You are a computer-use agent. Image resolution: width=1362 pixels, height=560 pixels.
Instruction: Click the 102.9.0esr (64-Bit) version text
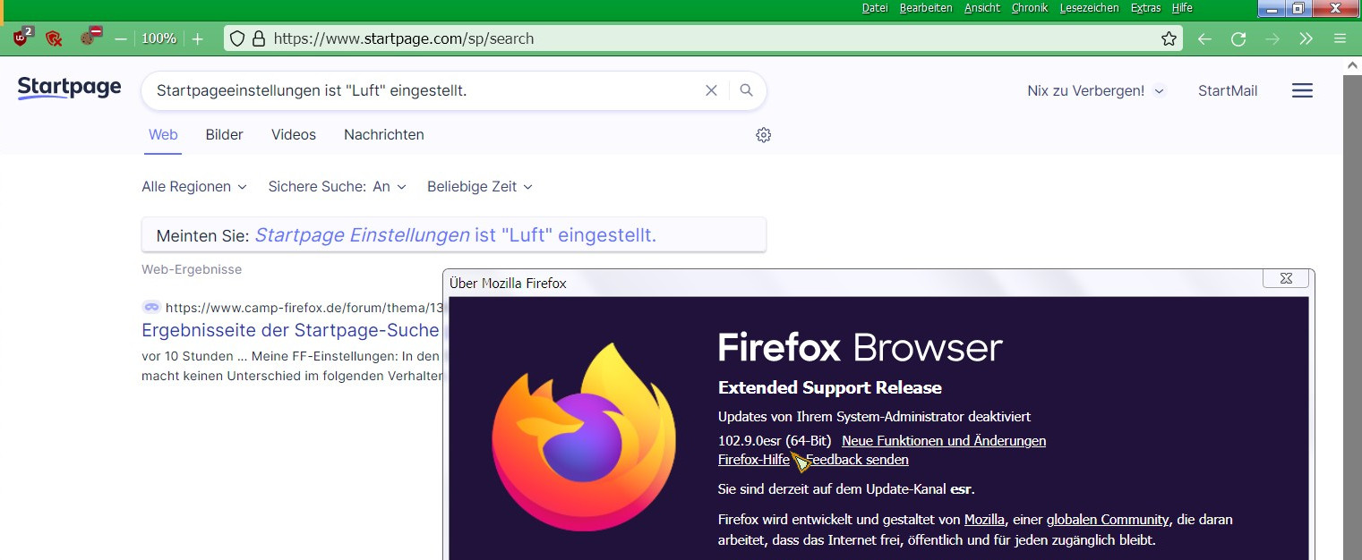(x=775, y=441)
